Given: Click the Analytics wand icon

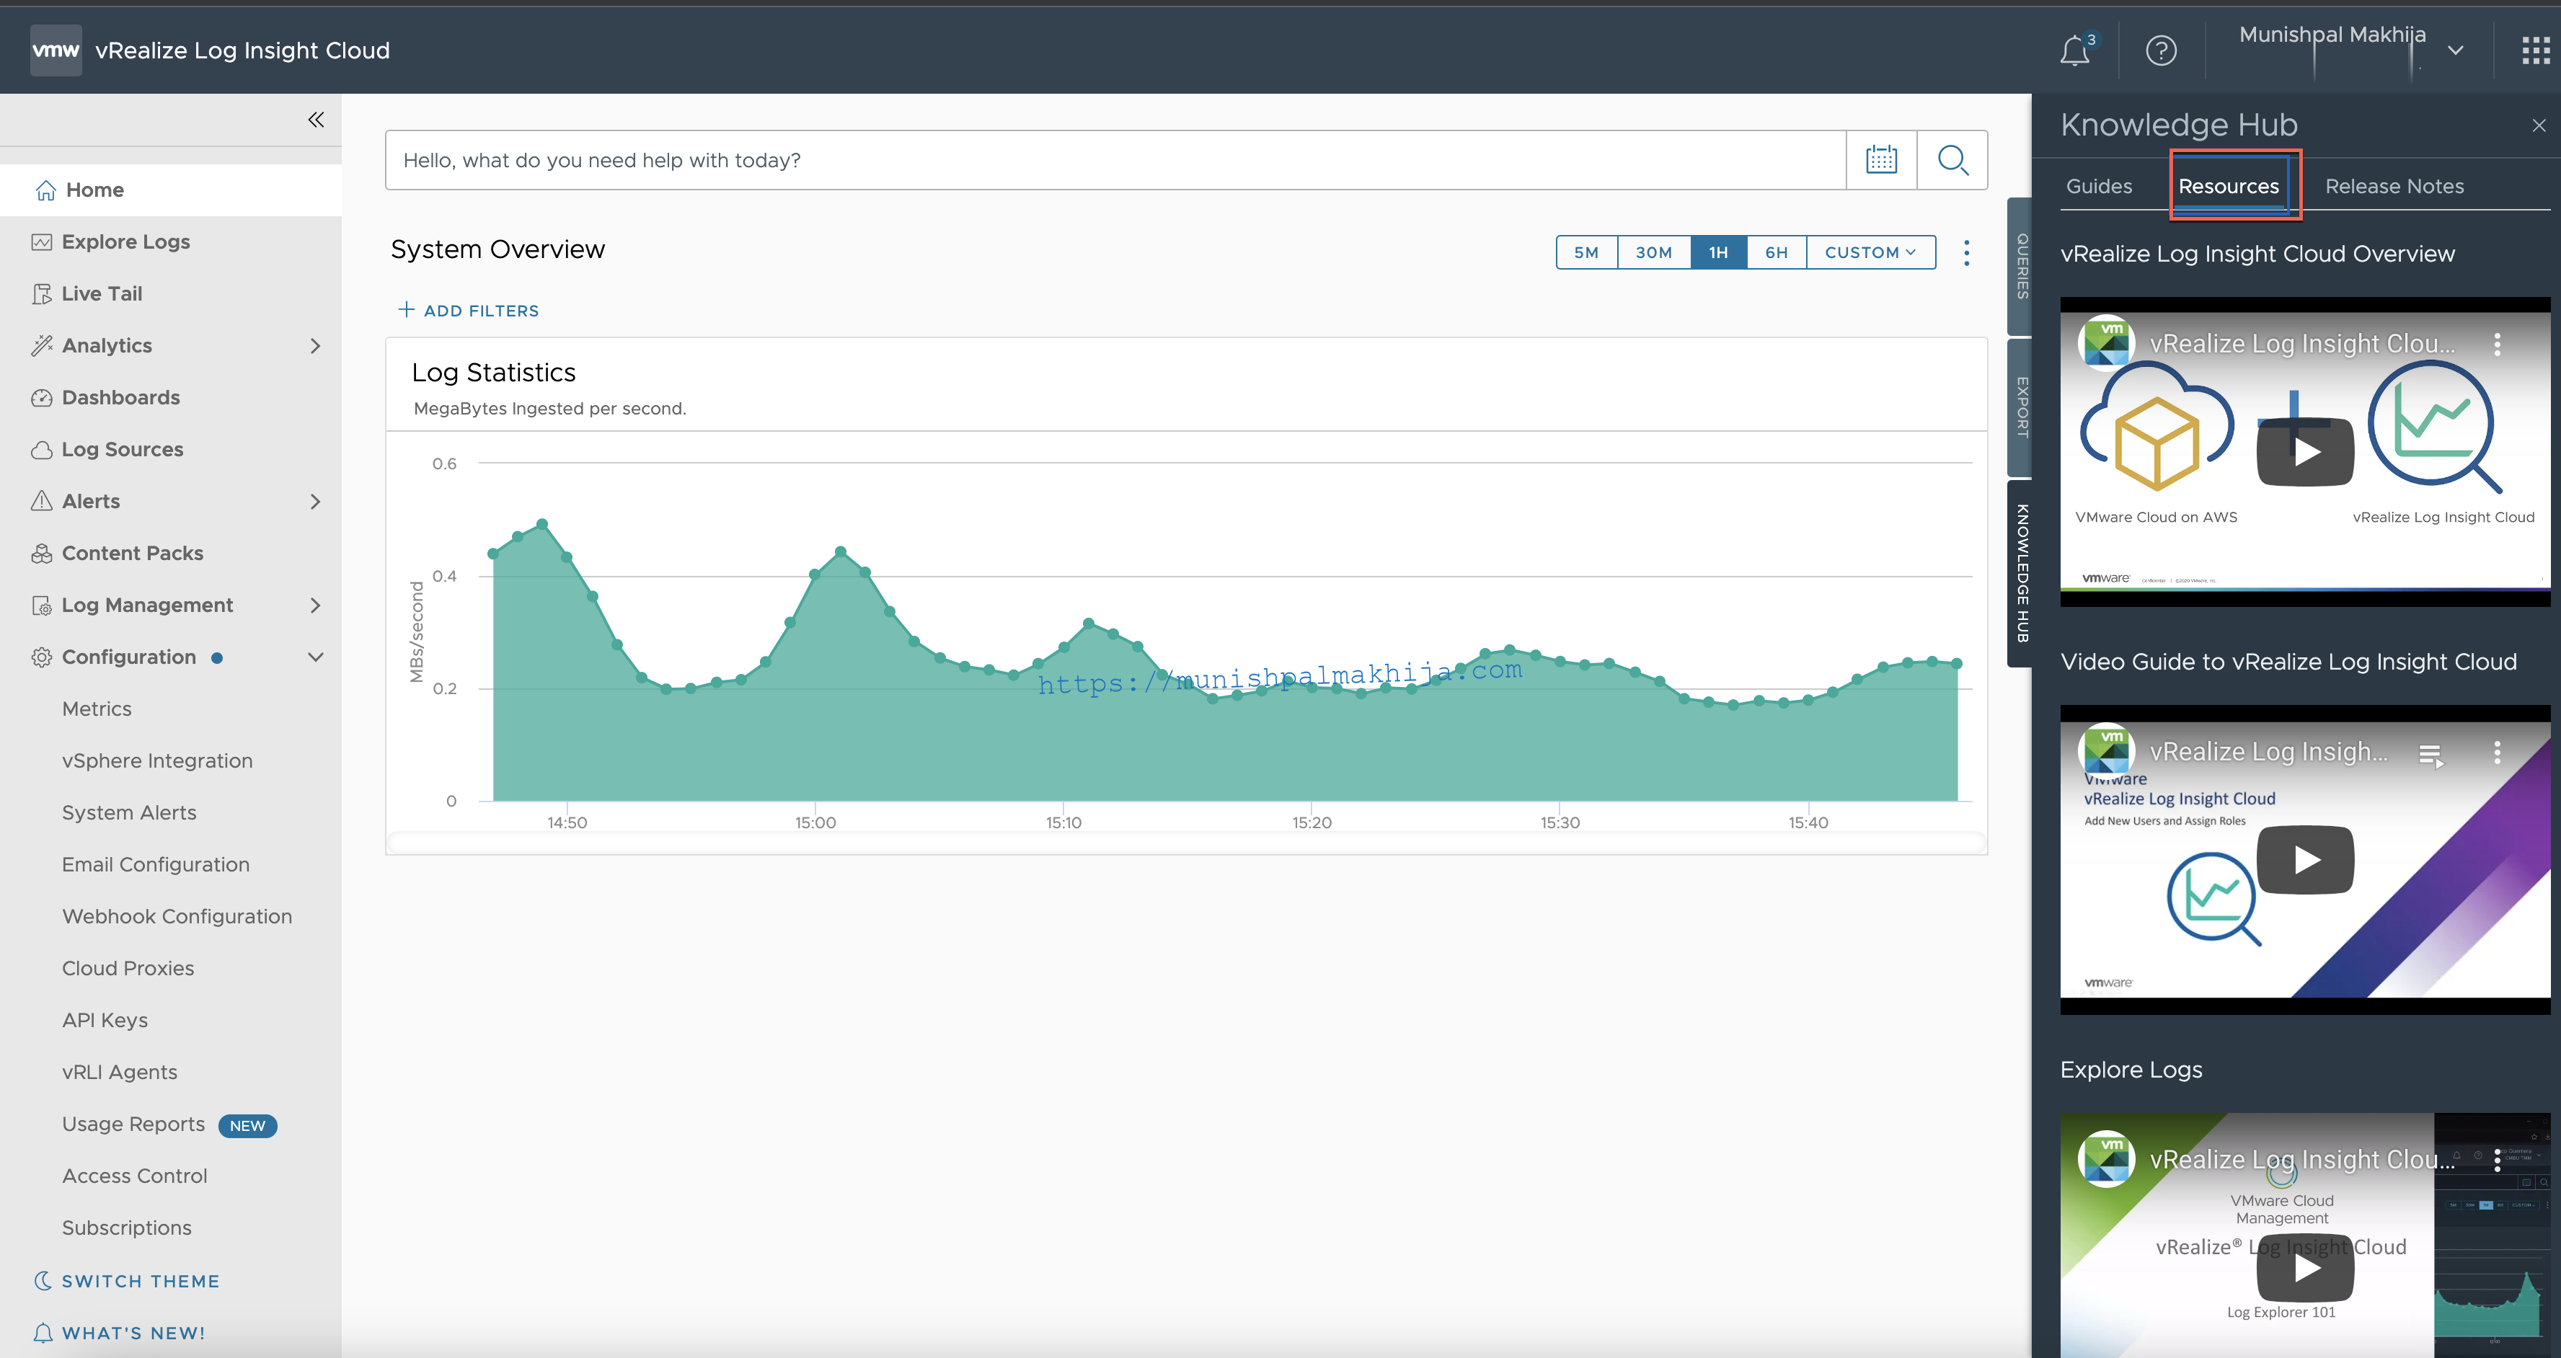Looking at the screenshot, I should coord(42,345).
